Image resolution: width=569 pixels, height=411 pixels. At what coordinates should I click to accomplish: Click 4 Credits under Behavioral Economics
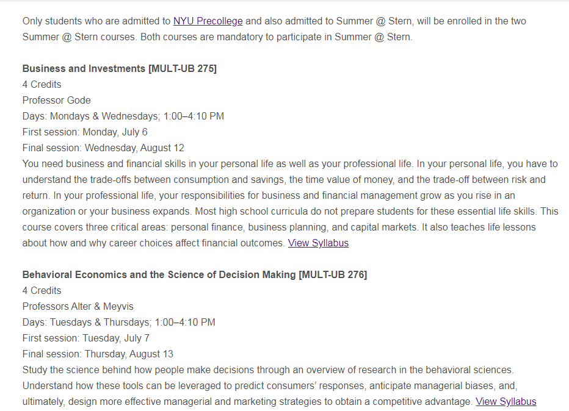click(x=42, y=291)
